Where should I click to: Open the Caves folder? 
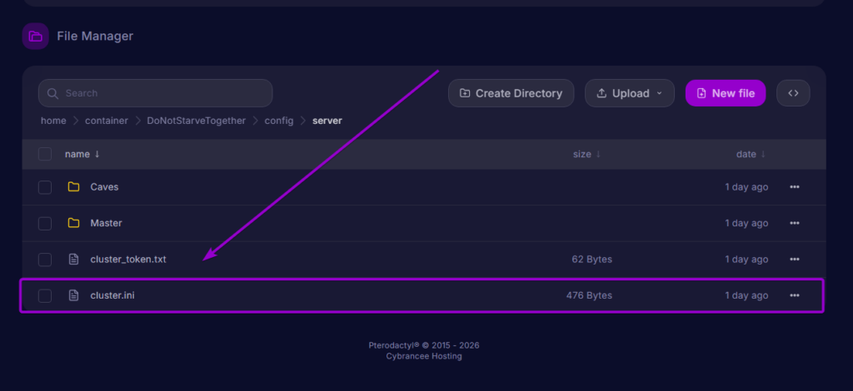(x=104, y=187)
